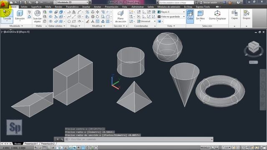
Task: Open the Rayos X visual style dropdown
Action: click(171, 12)
